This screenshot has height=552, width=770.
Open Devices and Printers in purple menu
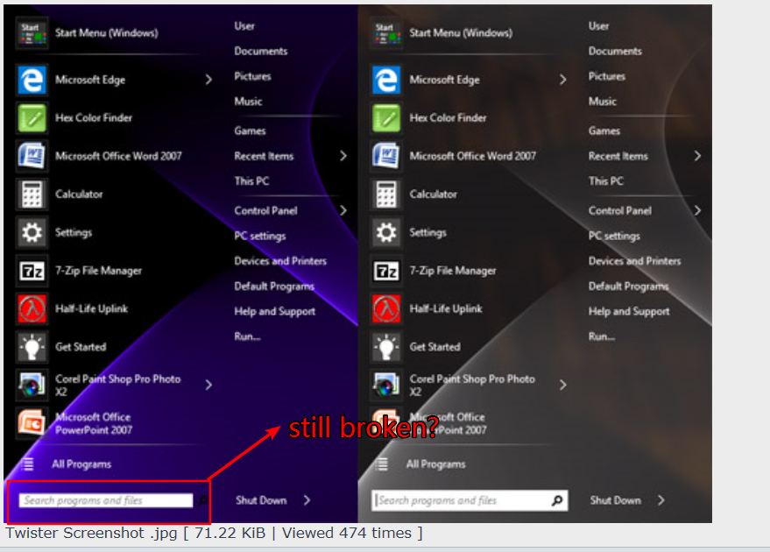[280, 261]
